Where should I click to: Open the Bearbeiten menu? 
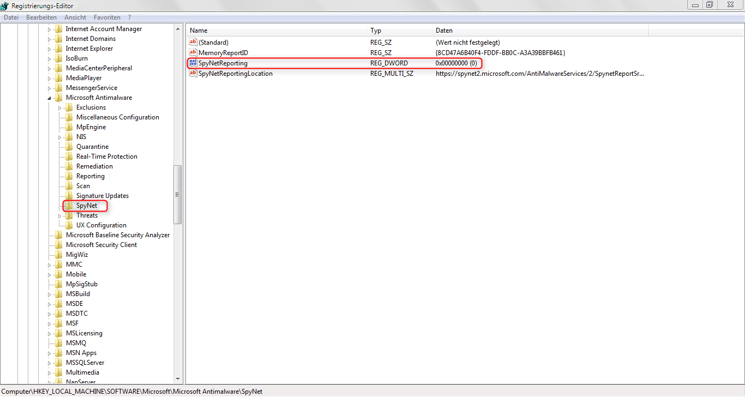point(41,17)
